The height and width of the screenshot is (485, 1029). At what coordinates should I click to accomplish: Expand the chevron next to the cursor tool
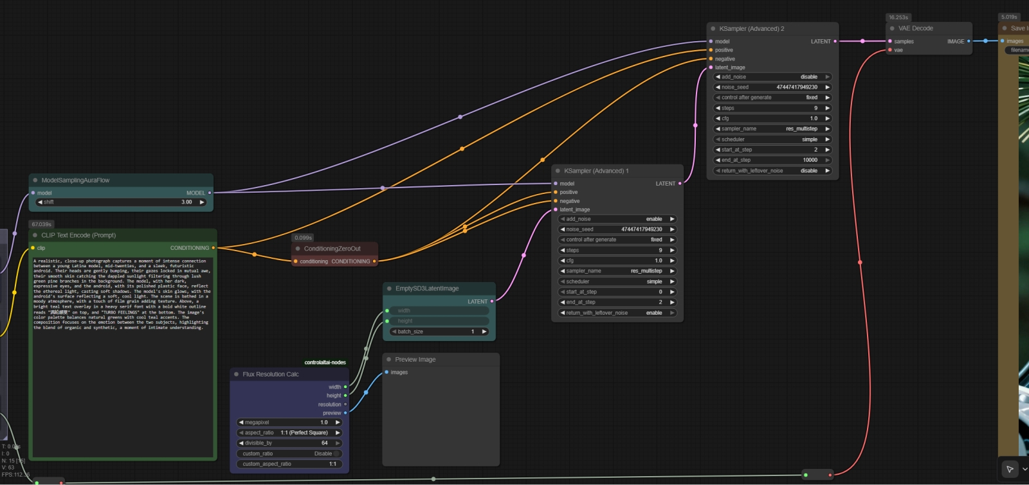(1024, 469)
